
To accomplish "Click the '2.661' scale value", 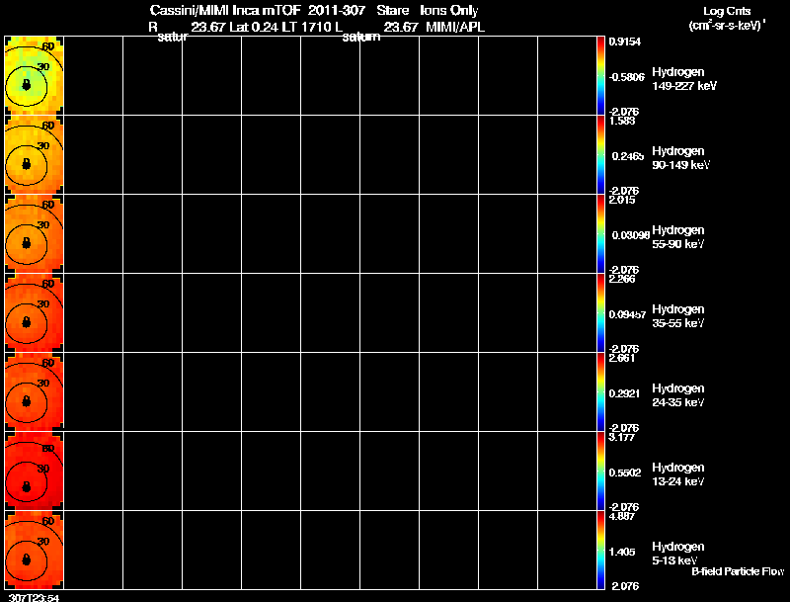I will [x=622, y=358].
